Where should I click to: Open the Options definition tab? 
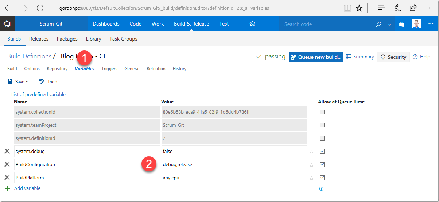(32, 69)
